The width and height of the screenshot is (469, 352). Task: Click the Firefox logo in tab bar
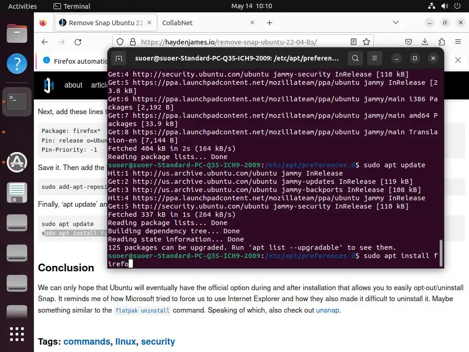[x=43, y=23]
